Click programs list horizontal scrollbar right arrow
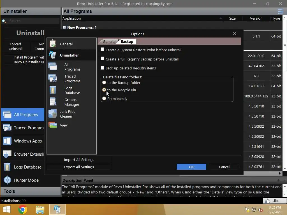 click(x=280, y=173)
